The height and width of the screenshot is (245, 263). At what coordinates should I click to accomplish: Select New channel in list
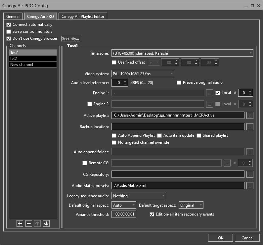[33, 65]
